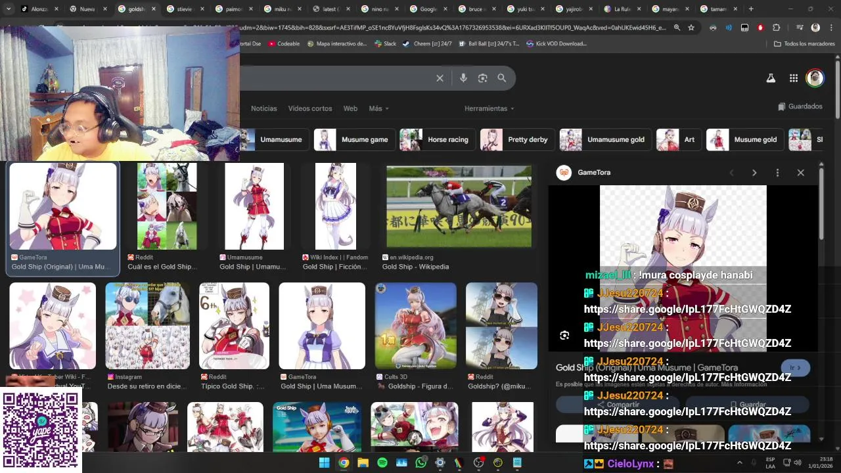Open Spotify from the taskbar
Image resolution: width=841 pixels, height=473 pixels.
pyautogui.click(x=382, y=462)
